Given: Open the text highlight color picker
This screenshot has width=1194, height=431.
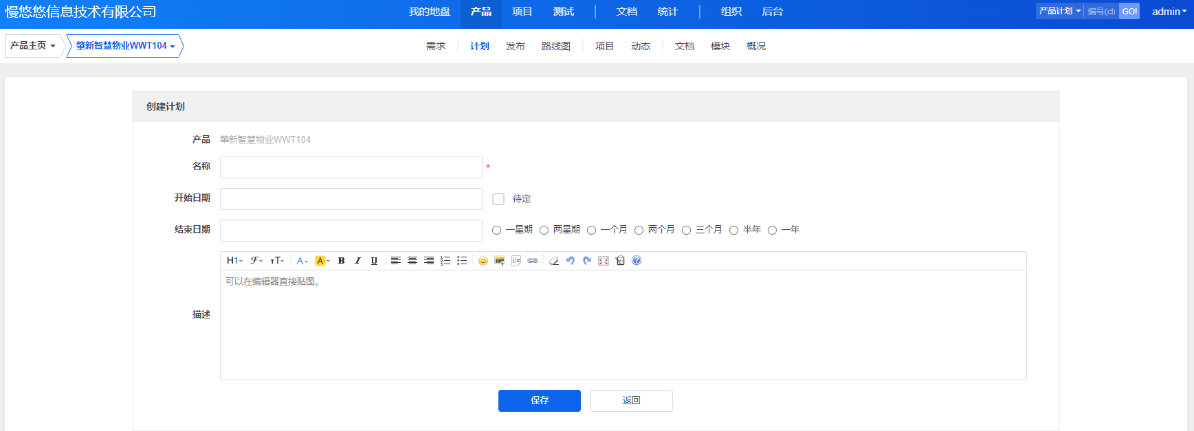Looking at the screenshot, I should (x=322, y=261).
